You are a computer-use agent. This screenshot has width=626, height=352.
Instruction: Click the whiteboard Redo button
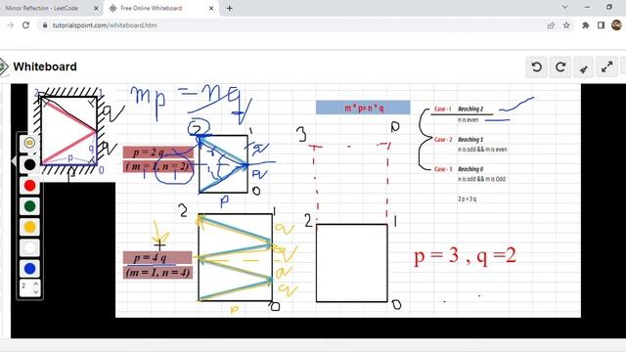[x=560, y=67]
